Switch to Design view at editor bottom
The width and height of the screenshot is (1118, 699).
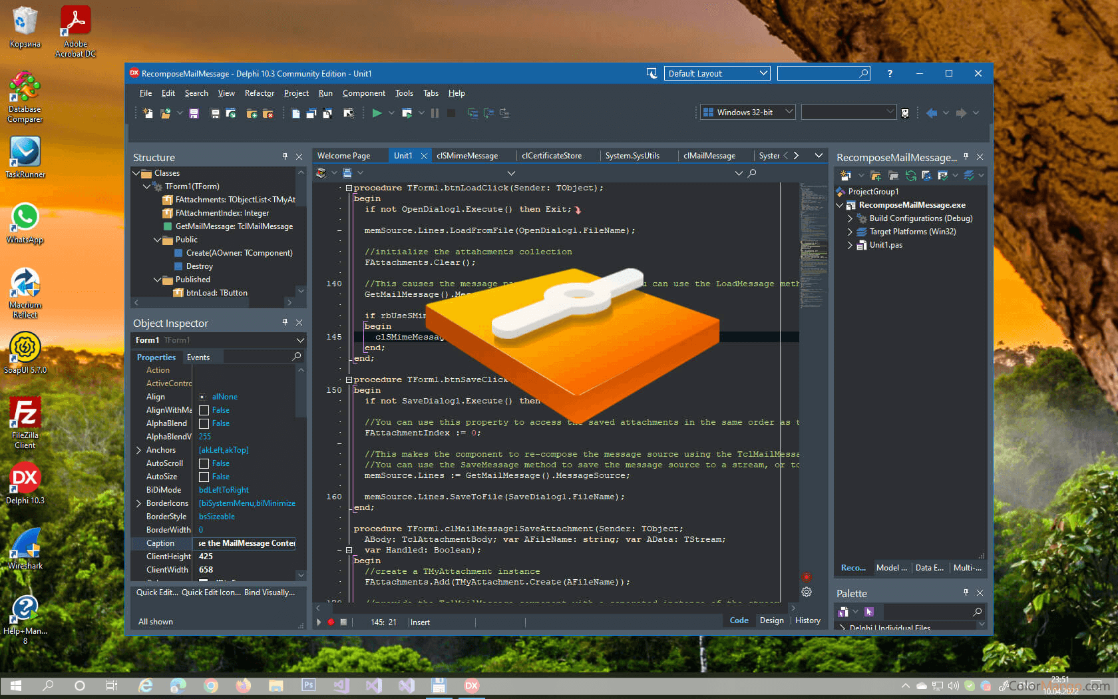771,620
